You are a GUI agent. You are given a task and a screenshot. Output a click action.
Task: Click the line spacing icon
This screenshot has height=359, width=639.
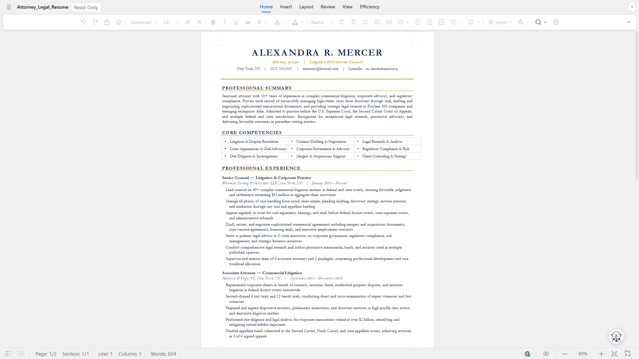pyautogui.click(x=400, y=22)
